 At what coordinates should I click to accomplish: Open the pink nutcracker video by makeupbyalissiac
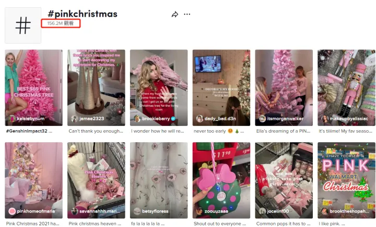point(347,87)
